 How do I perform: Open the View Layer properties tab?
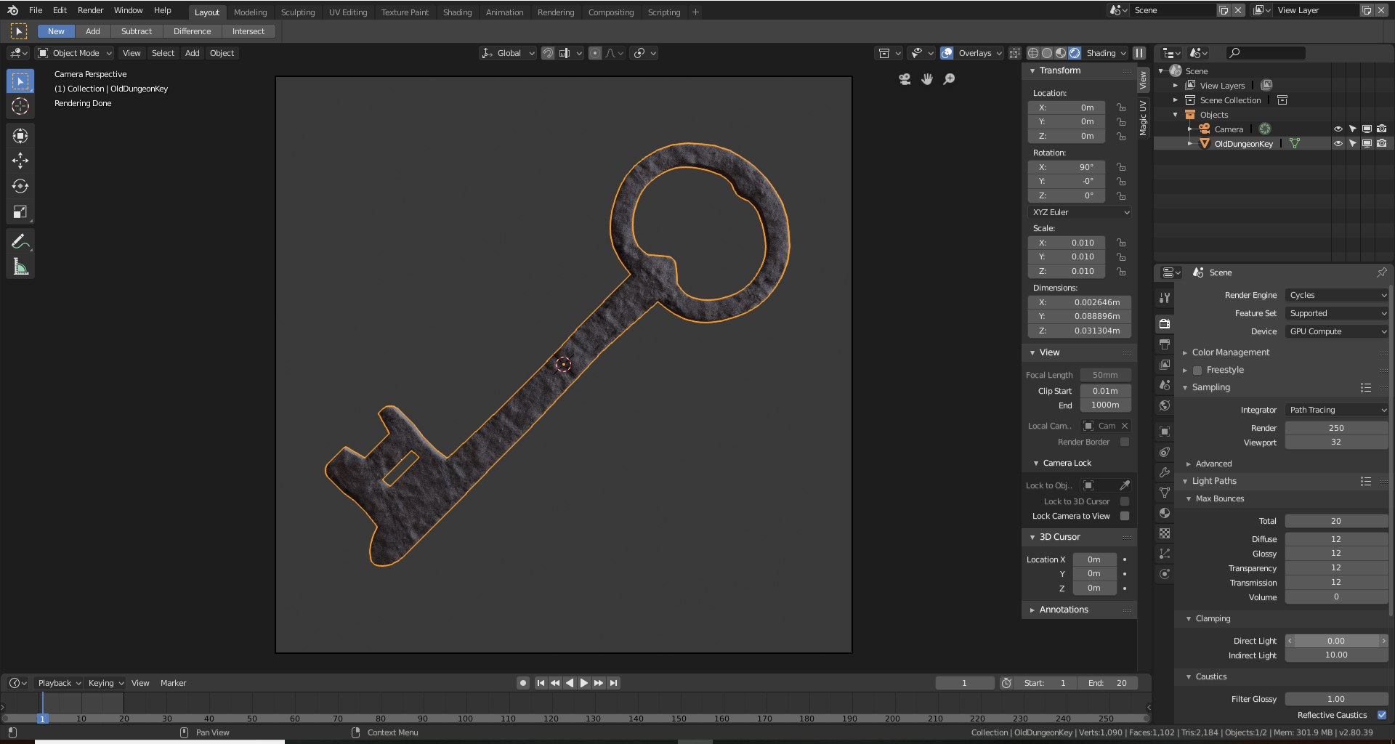pos(1165,364)
